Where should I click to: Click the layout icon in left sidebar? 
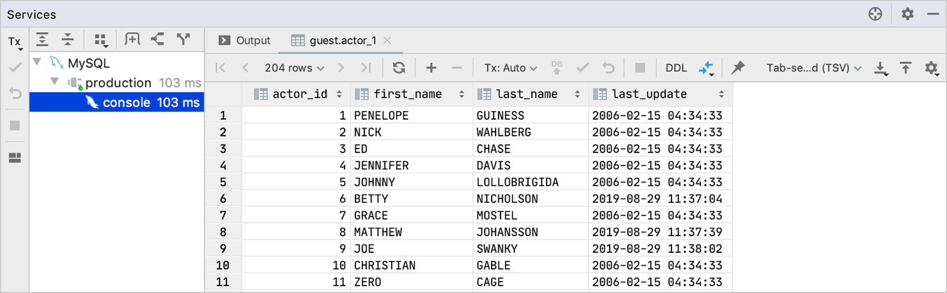click(15, 158)
